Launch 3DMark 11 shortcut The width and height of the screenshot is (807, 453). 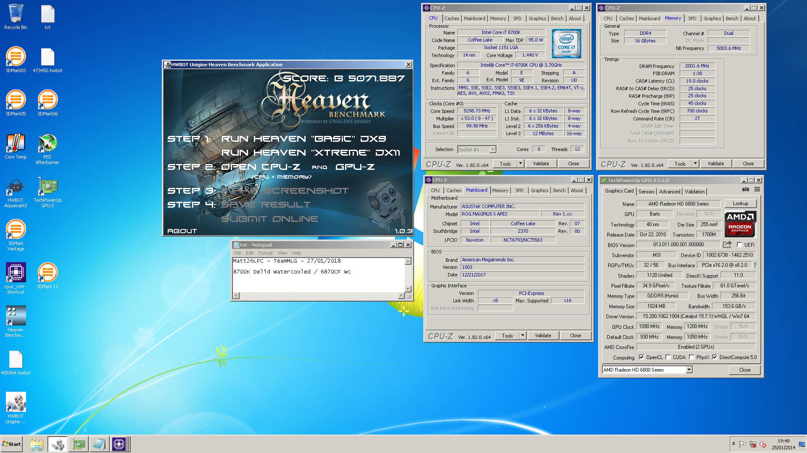(x=47, y=276)
